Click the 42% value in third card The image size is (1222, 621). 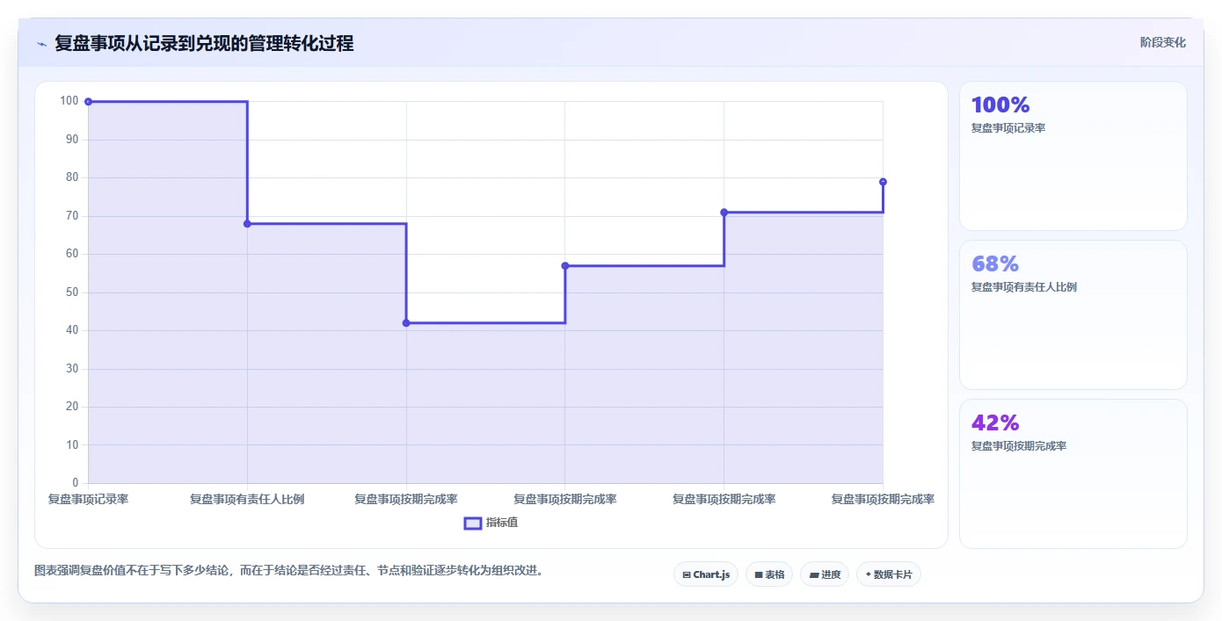pos(995,422)
